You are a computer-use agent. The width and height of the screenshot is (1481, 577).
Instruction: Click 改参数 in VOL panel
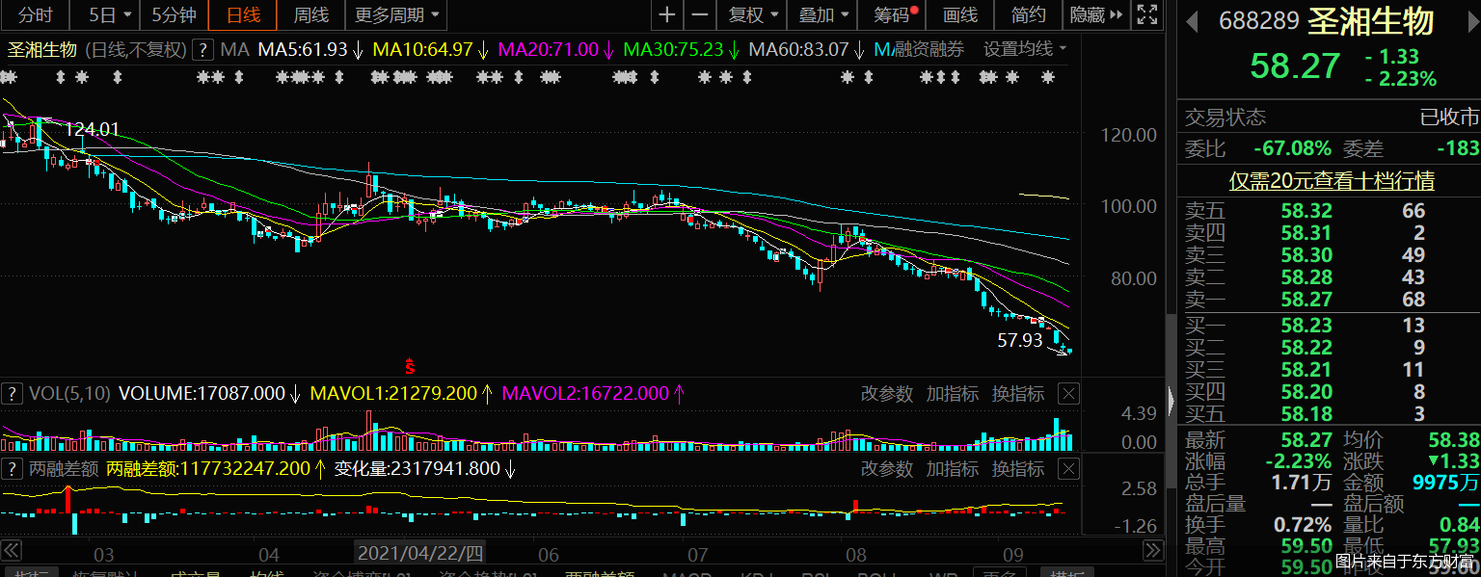(886, 393)
